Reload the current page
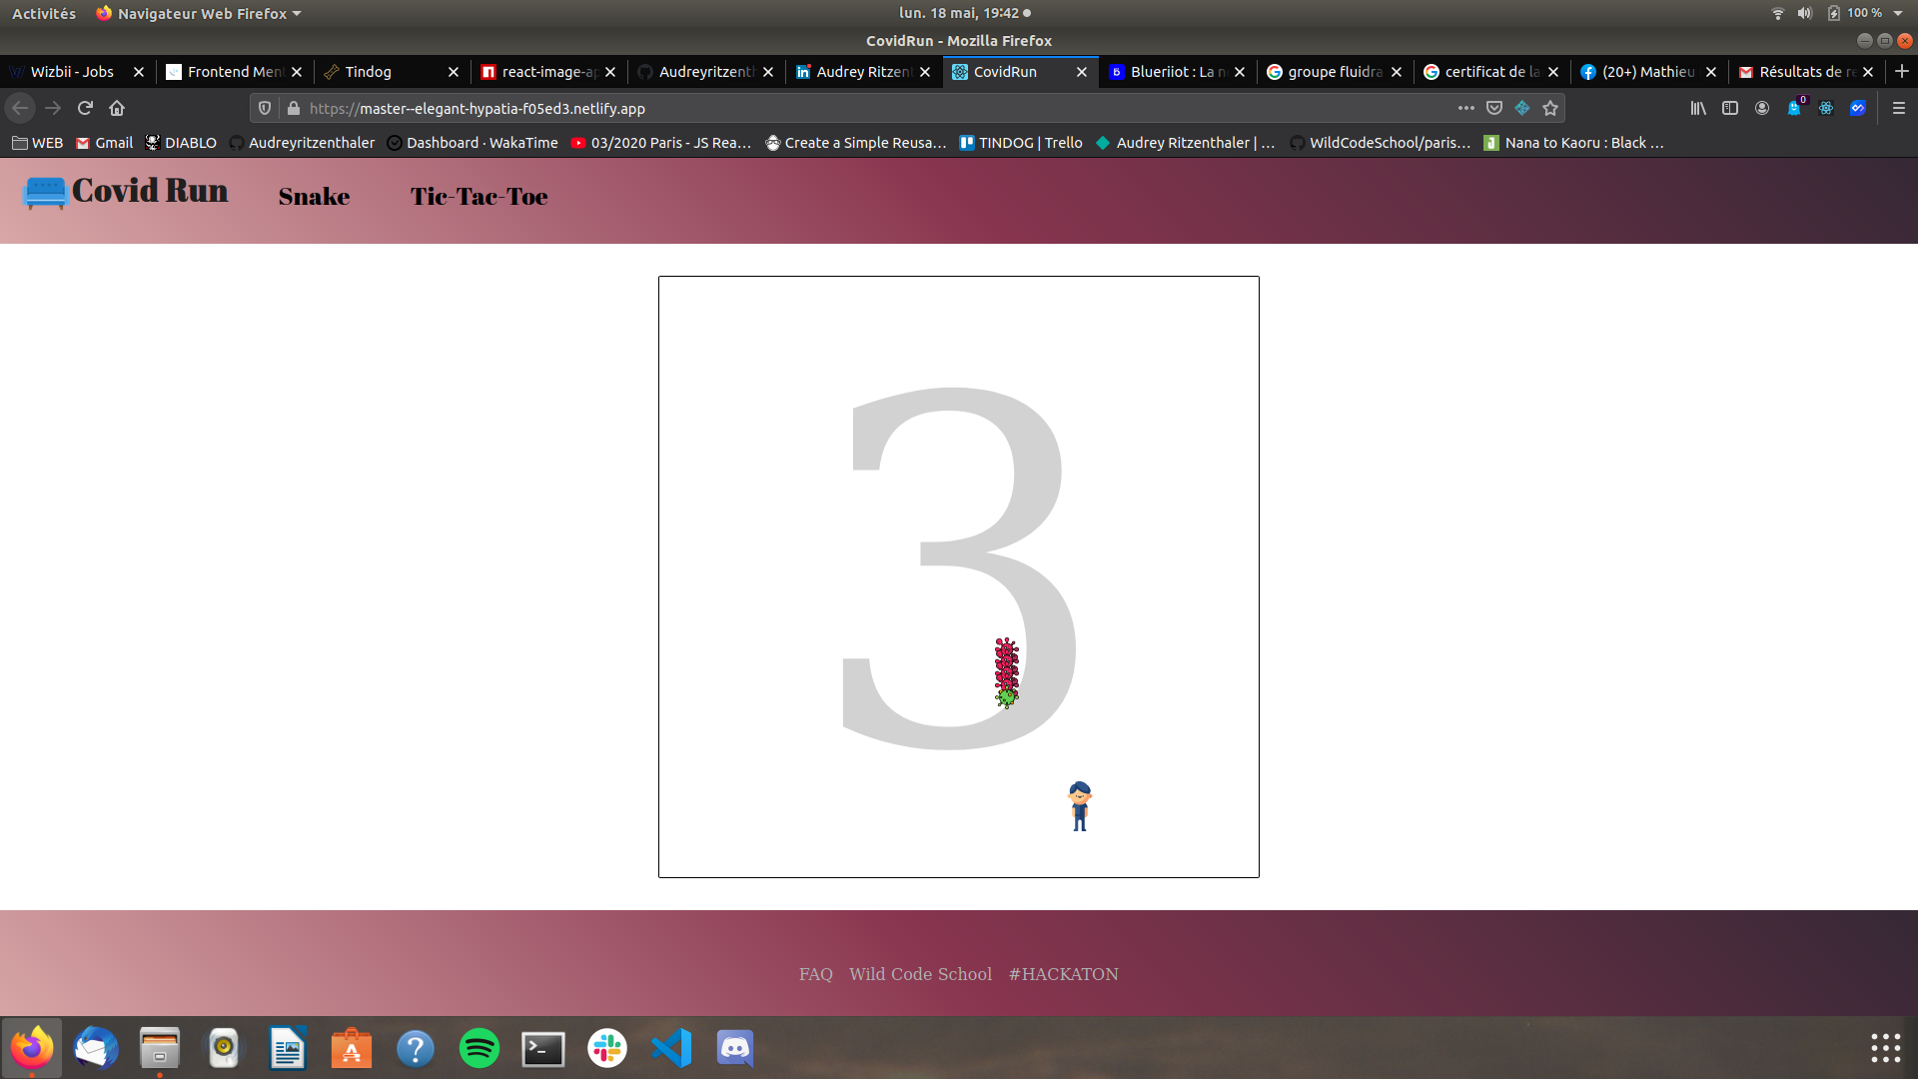Image resolution: width=1918 pixels, height=1079 pixels. (85, 108)
